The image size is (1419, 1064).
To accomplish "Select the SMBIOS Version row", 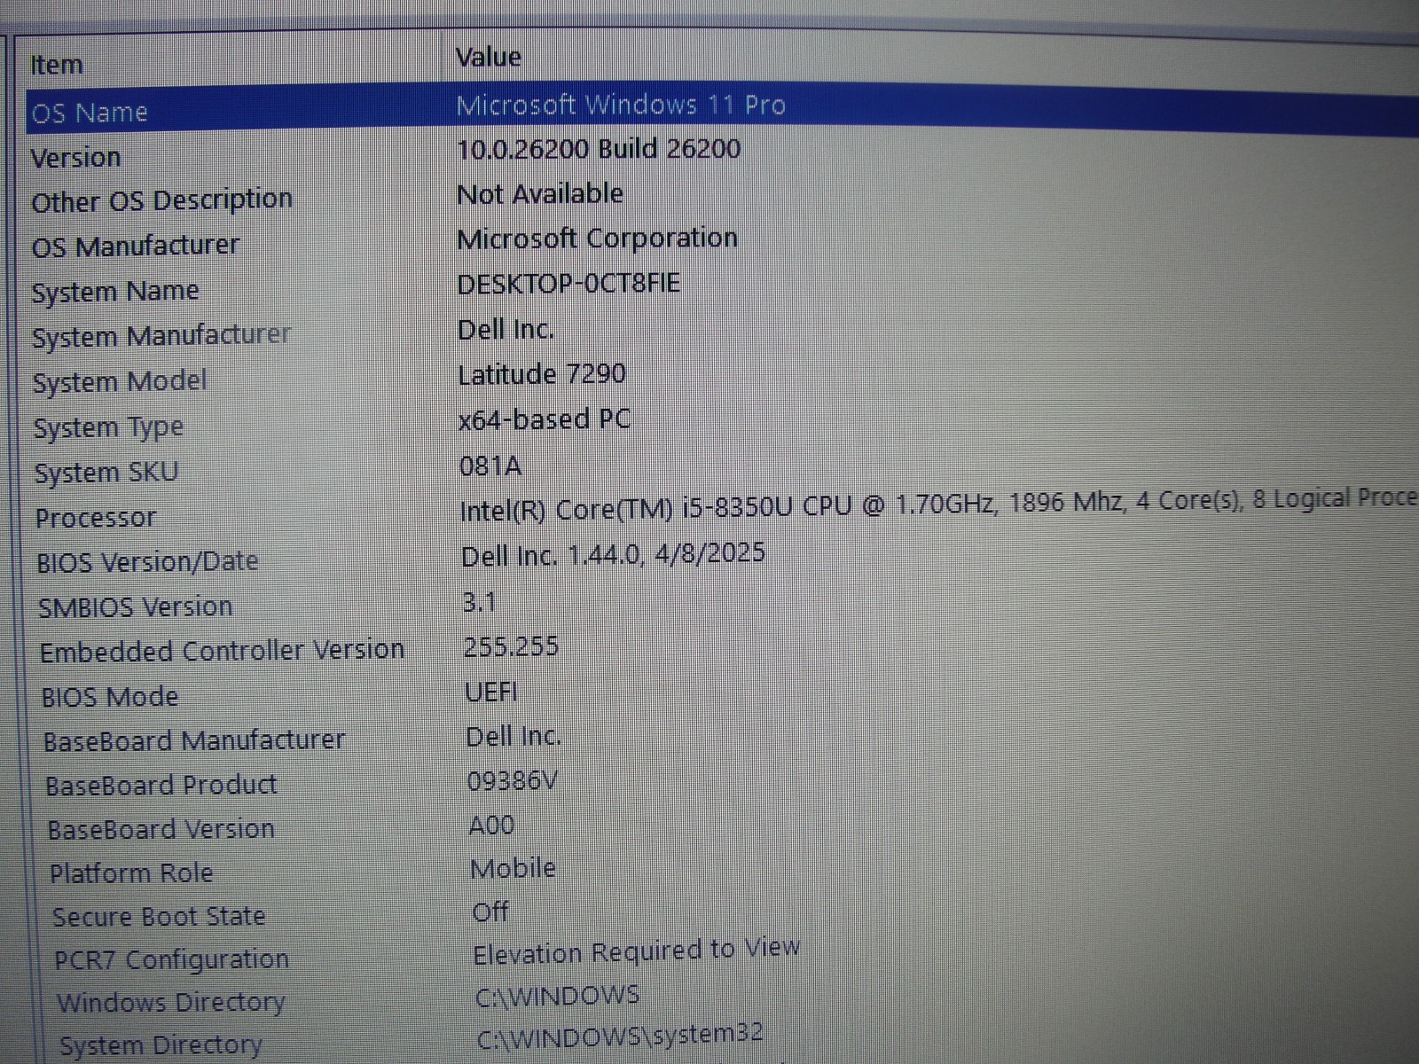I will (136, 607).
